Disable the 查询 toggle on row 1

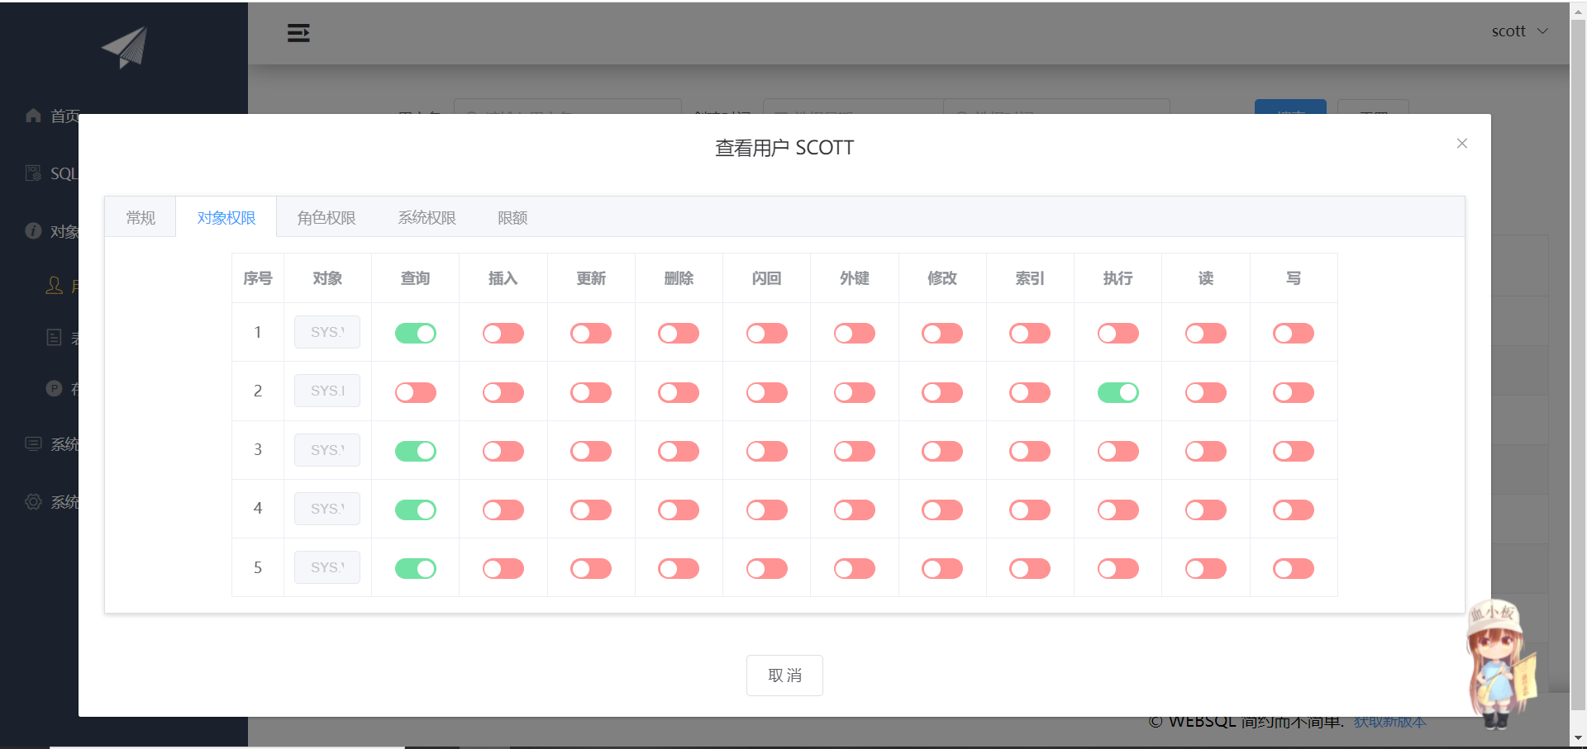click(415, 333)
